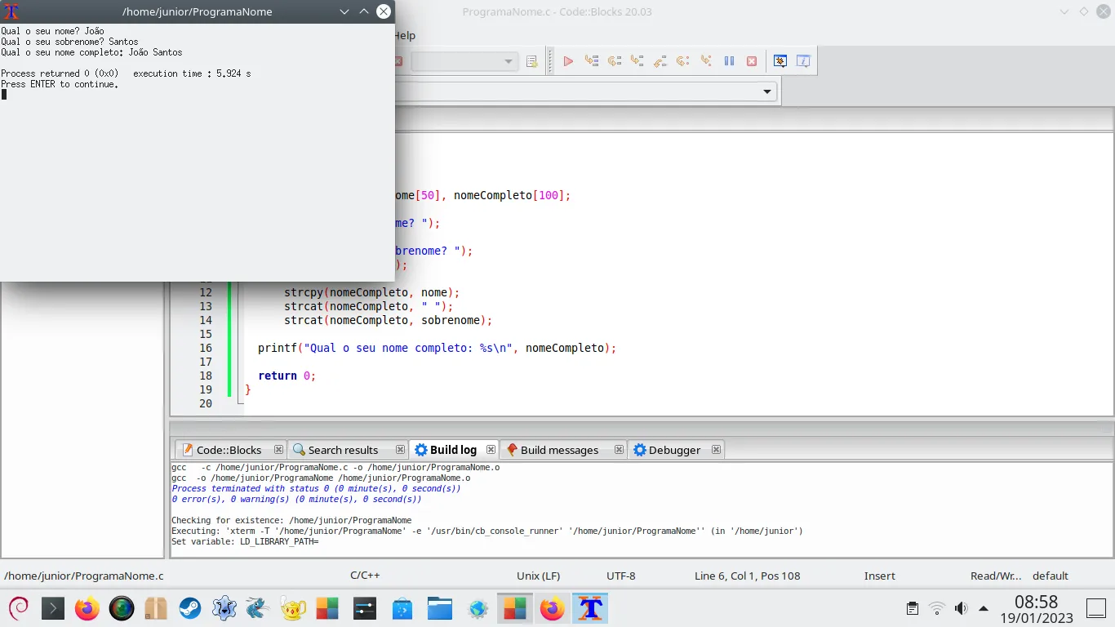Click the Run to cursor debugger icon
Screen dimensions: 1115x627
(592, 61)
